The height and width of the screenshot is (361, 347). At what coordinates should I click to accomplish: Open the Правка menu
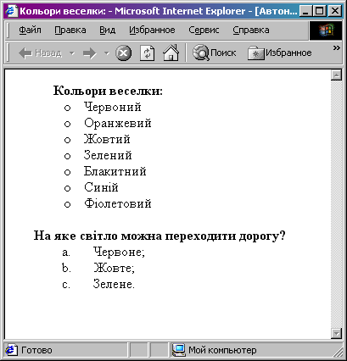tap(70, 30)
